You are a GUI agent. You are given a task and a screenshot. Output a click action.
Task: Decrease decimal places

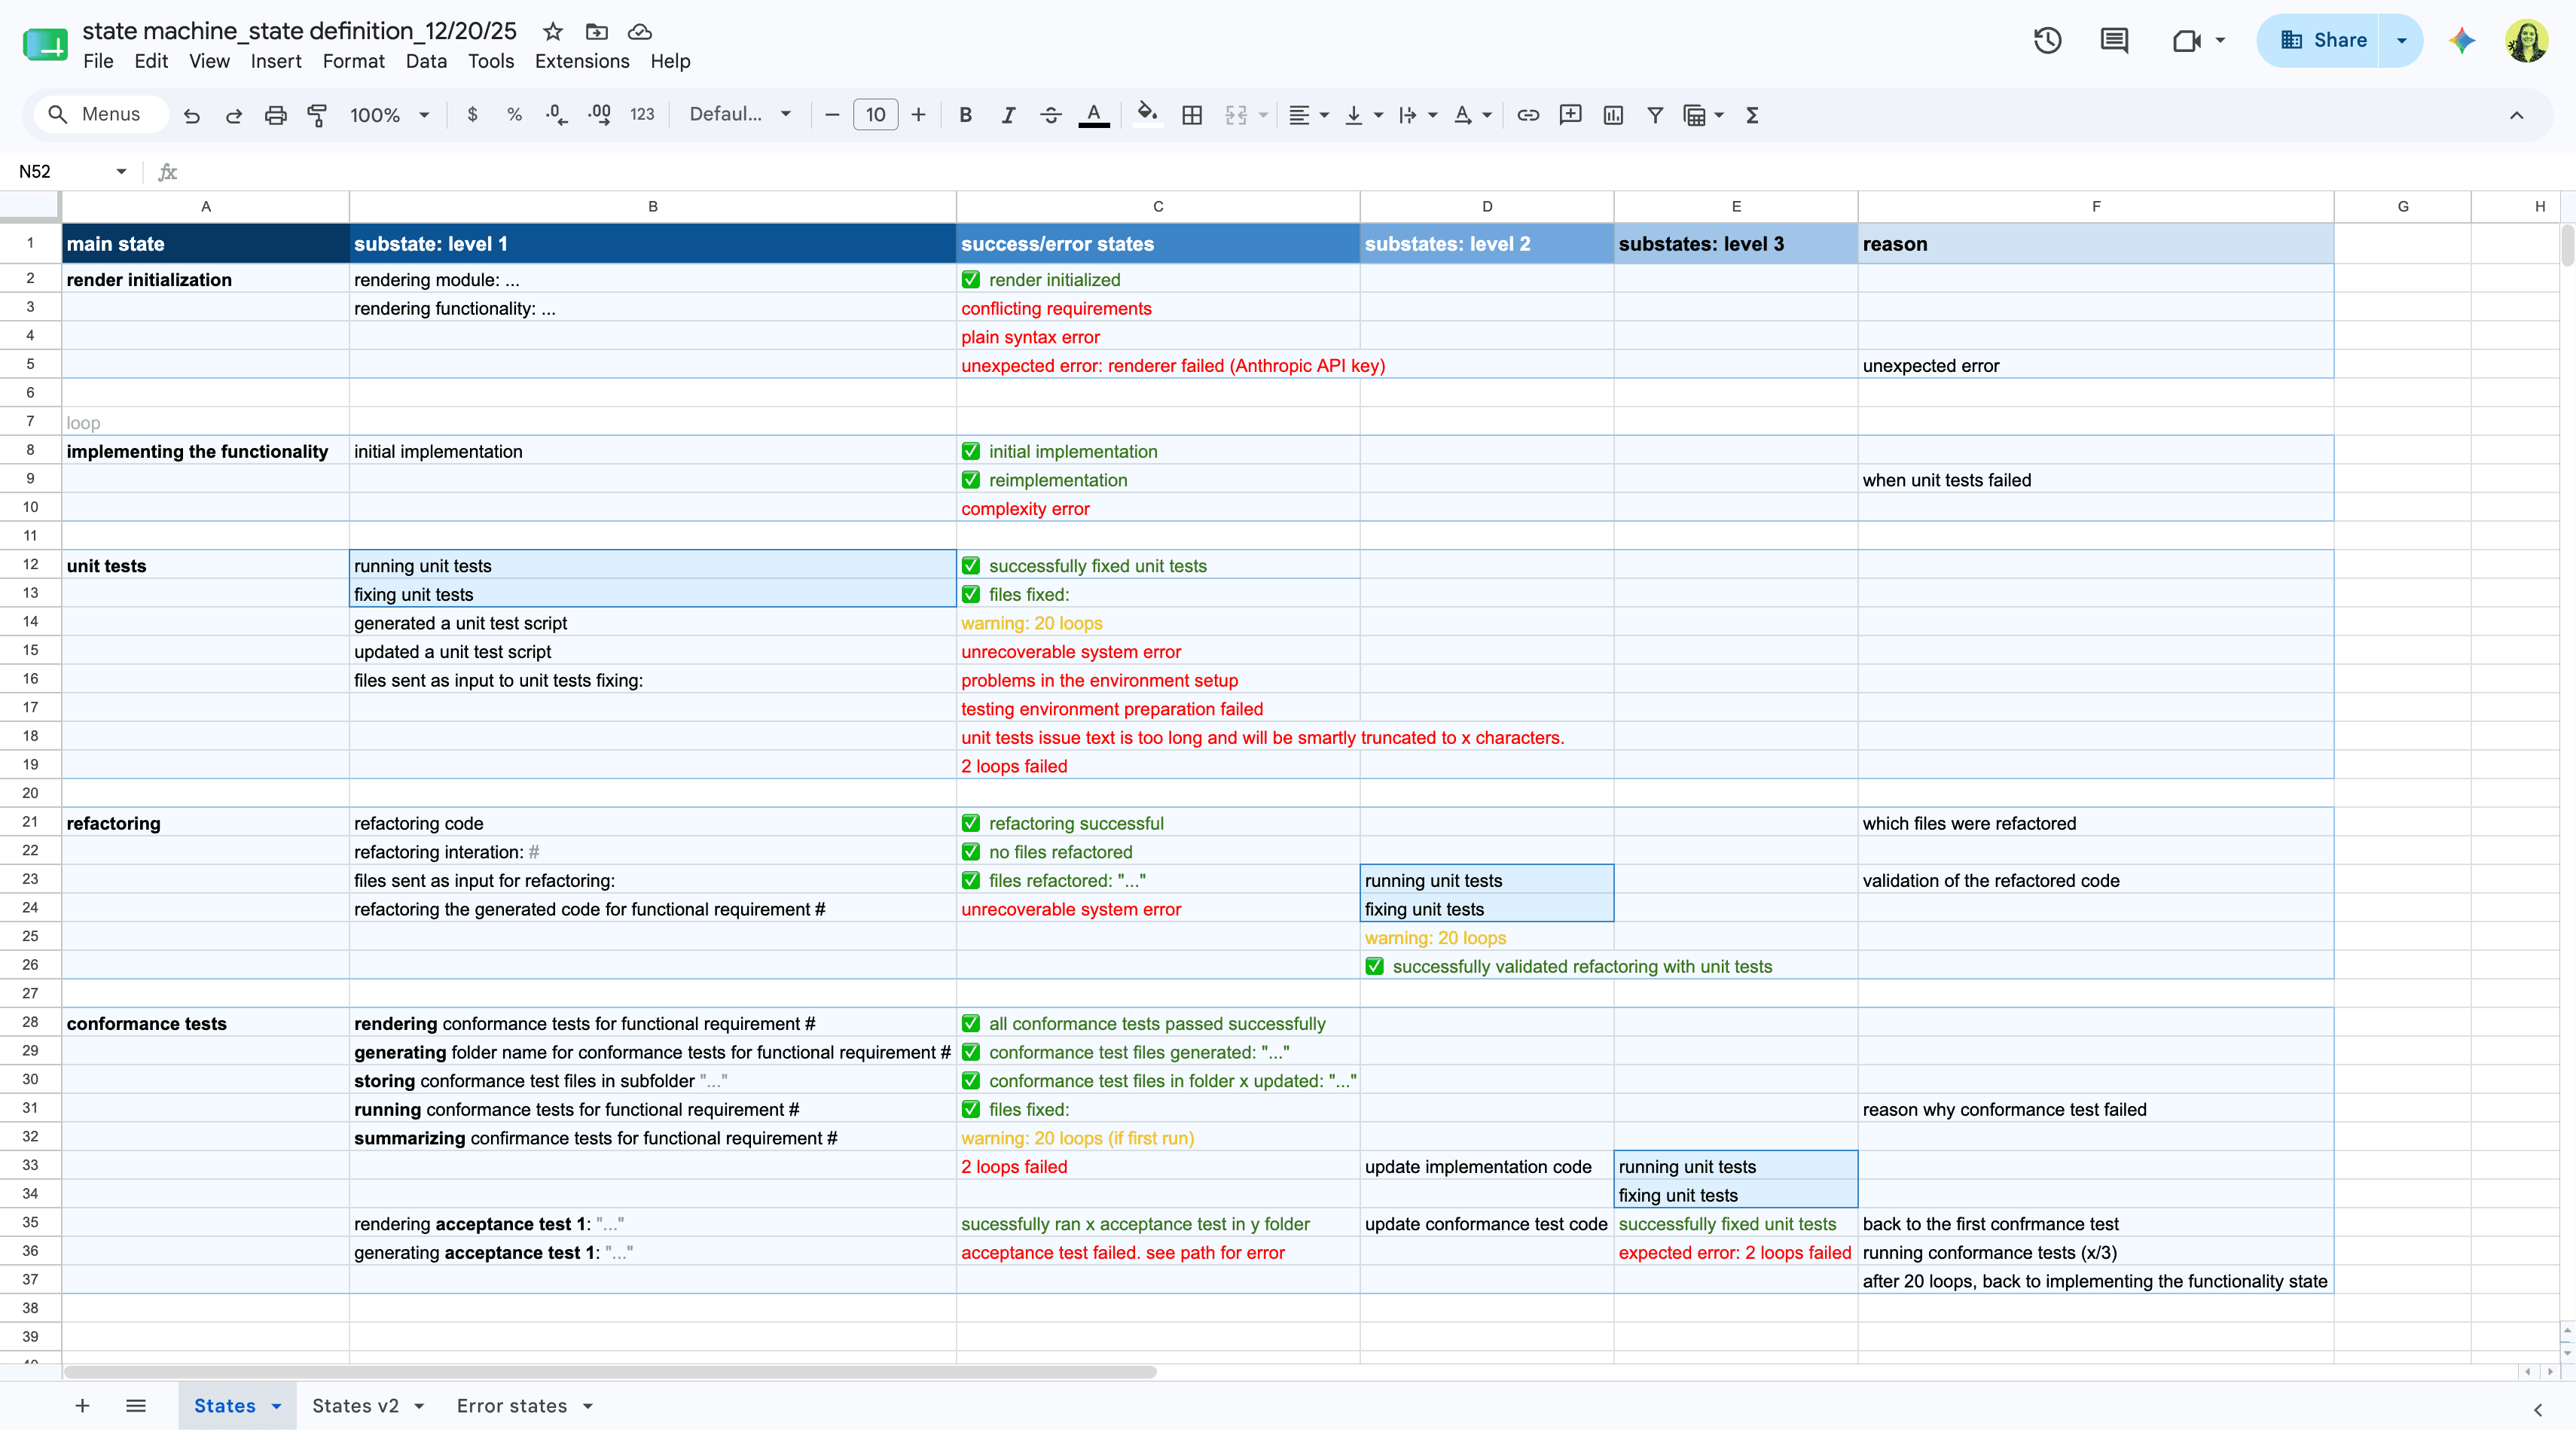(x=557, y=115)
